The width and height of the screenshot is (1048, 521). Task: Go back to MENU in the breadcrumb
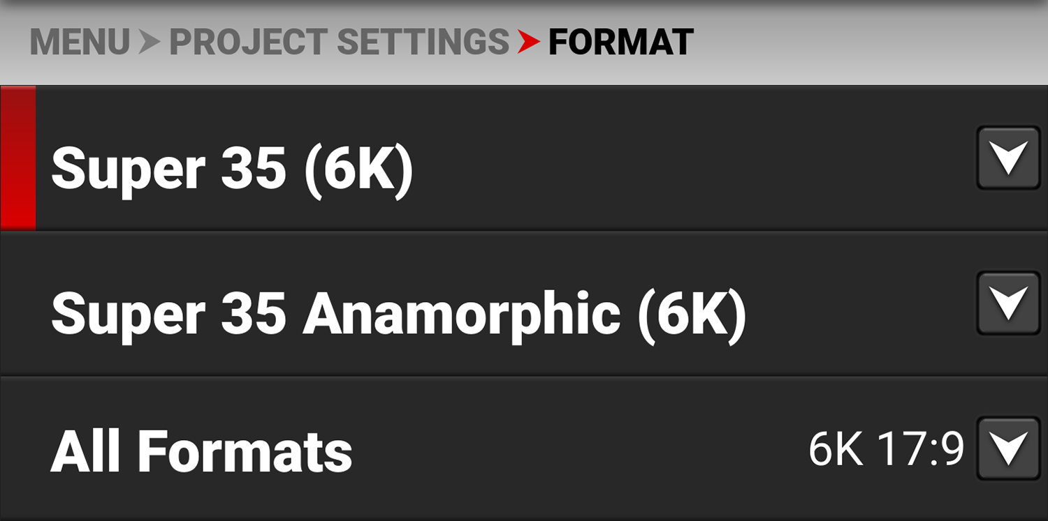(x=80, y=42)
